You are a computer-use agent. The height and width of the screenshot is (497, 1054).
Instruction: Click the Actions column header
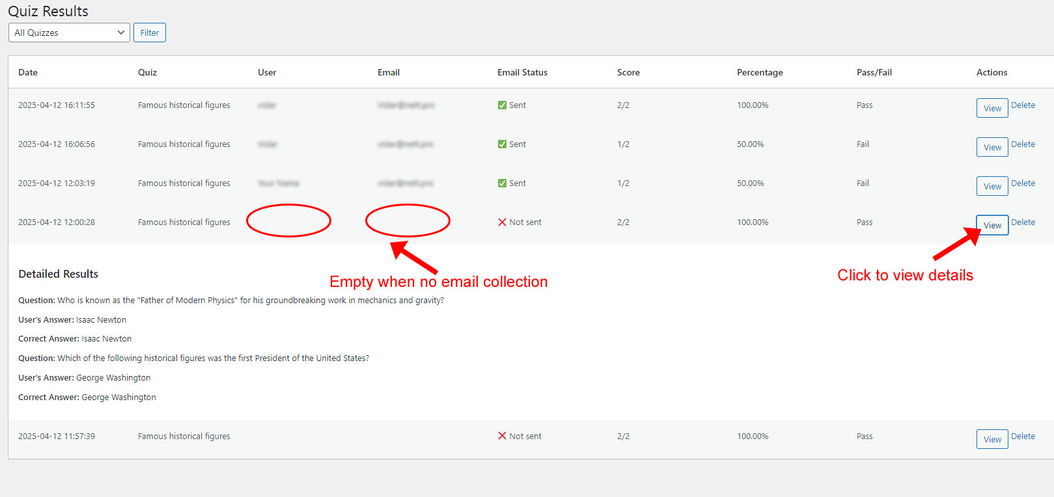pos(992,72)
